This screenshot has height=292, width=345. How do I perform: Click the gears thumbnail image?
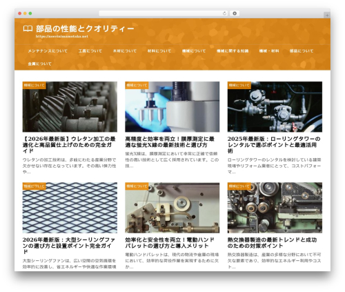click(x=70, y=107)
